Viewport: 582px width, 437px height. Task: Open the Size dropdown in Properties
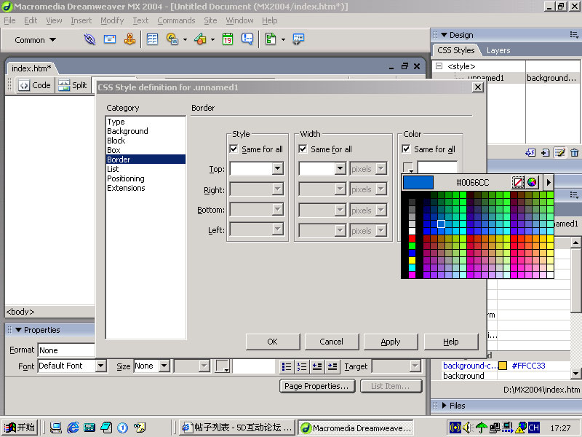click(x=164, y=366)
